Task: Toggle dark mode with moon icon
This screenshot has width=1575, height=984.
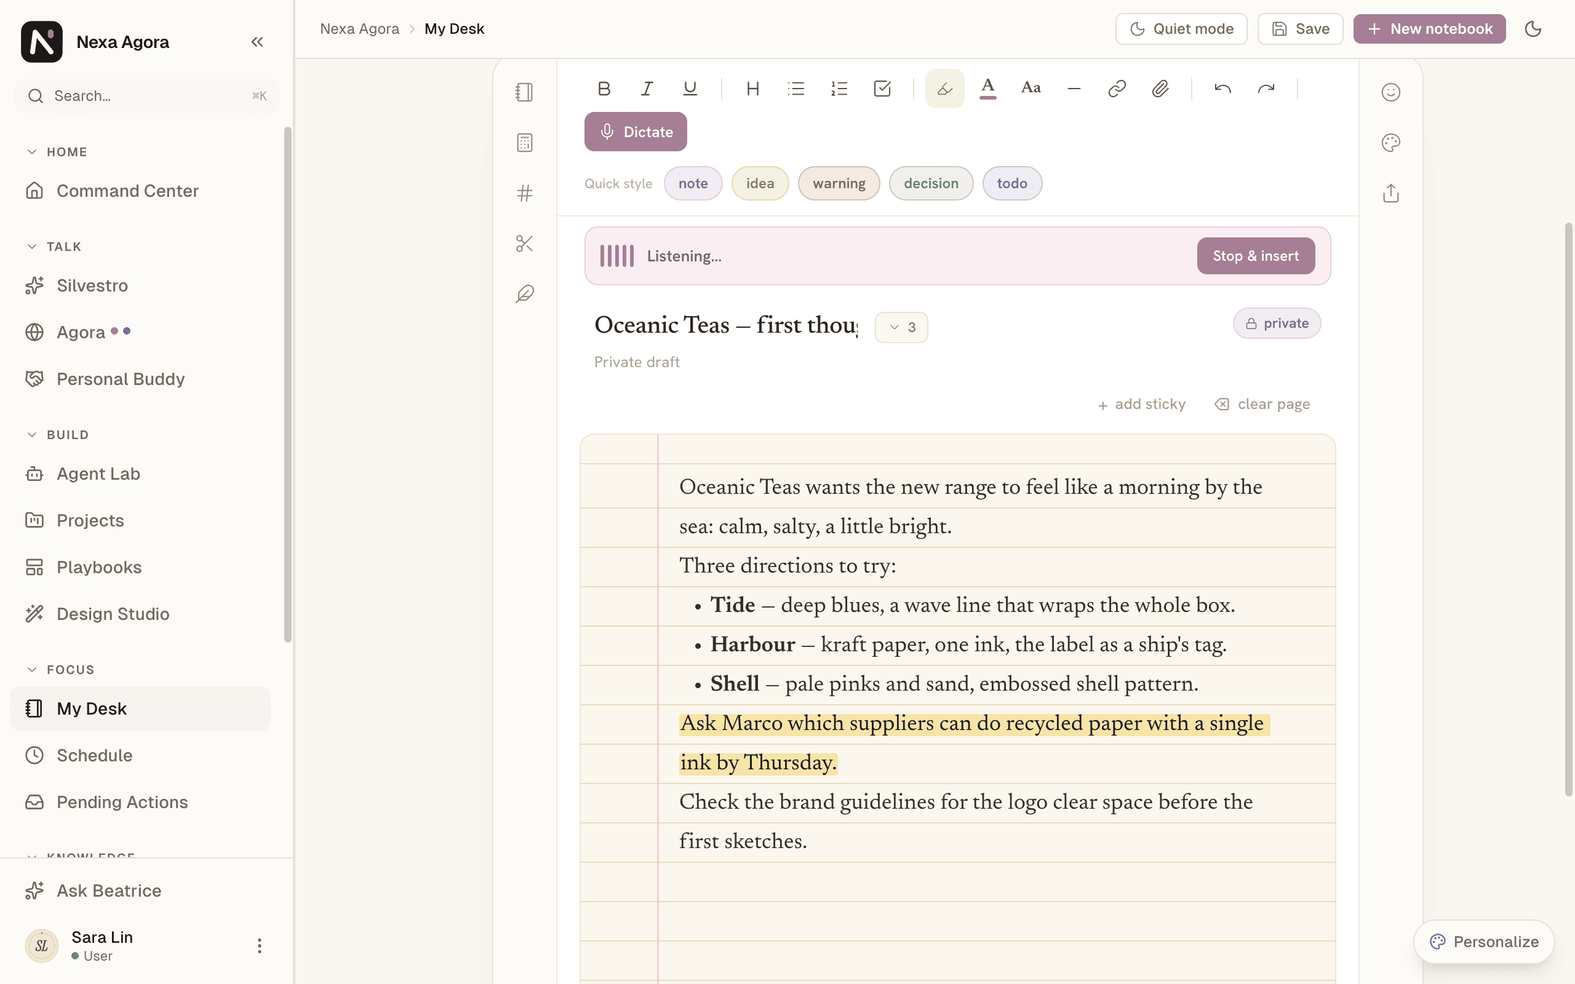Action: click(x=1533, y=29)
